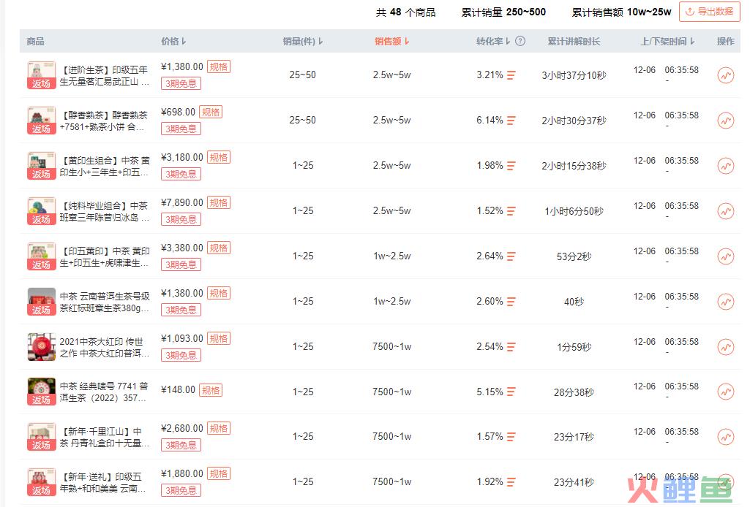750x507 pixels.
Task: Open product title 【黄印生组合】中茶 黄印生小
Action: tap(105, 166)
